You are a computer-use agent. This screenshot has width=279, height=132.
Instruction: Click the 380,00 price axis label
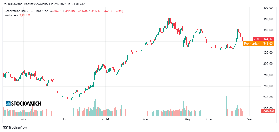tap(268, 19)
